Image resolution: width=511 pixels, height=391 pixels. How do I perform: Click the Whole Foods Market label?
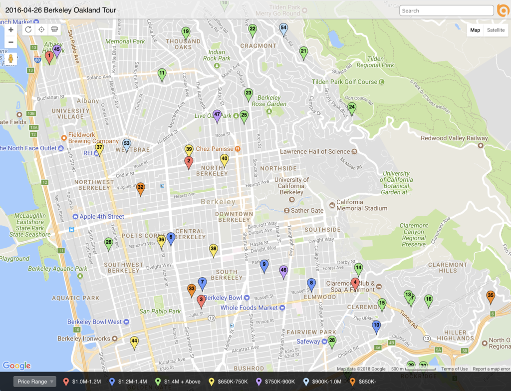pos(249,308)
